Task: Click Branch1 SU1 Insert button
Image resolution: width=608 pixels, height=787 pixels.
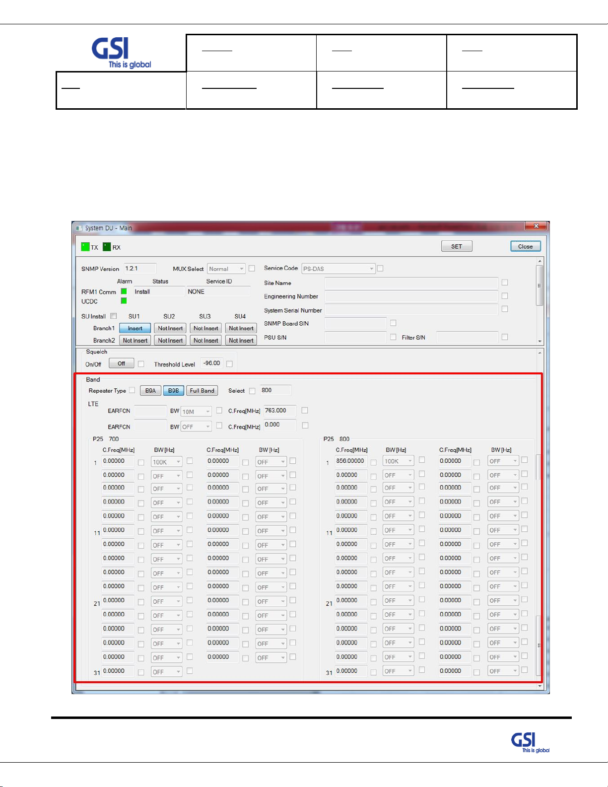Action: (135, 328)
